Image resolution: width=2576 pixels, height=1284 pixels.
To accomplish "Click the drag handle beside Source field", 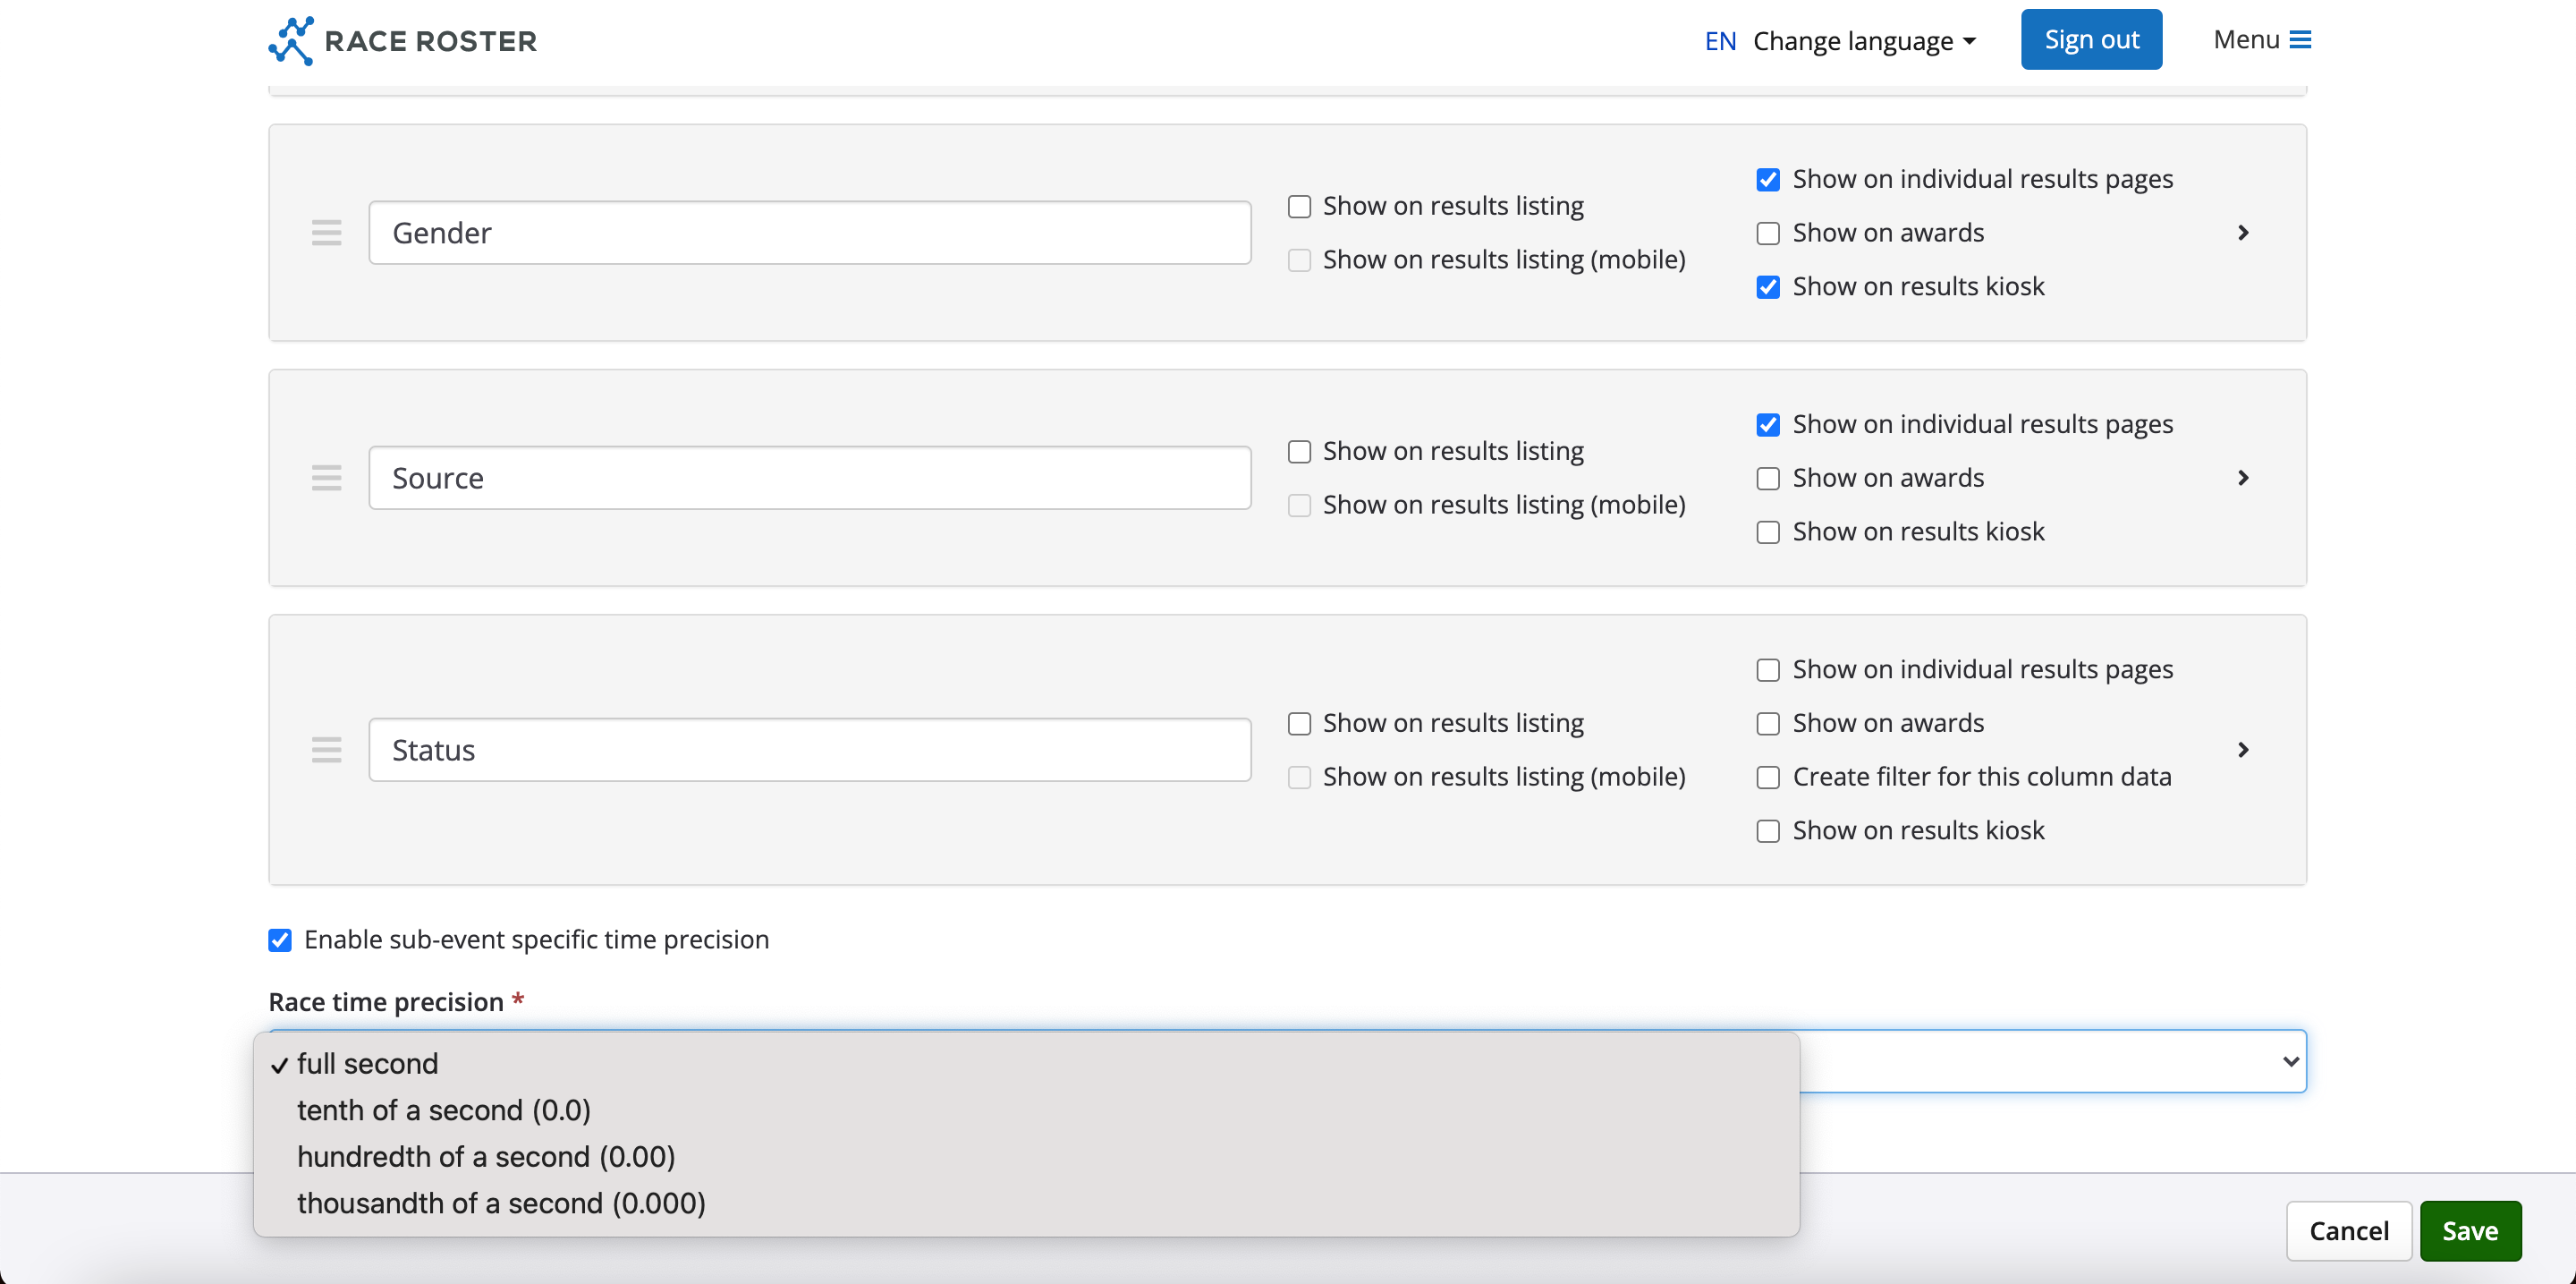I will point(326,478).
